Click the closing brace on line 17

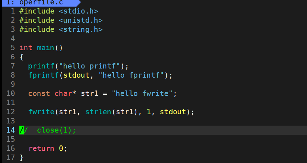22,158
